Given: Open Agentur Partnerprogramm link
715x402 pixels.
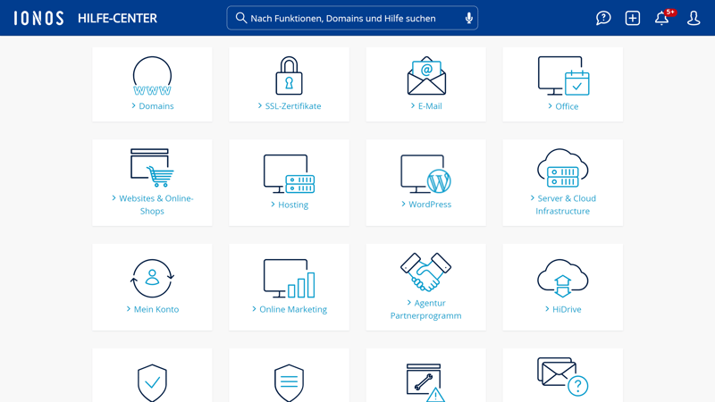Looking at the screenshot, I should 426,309.
